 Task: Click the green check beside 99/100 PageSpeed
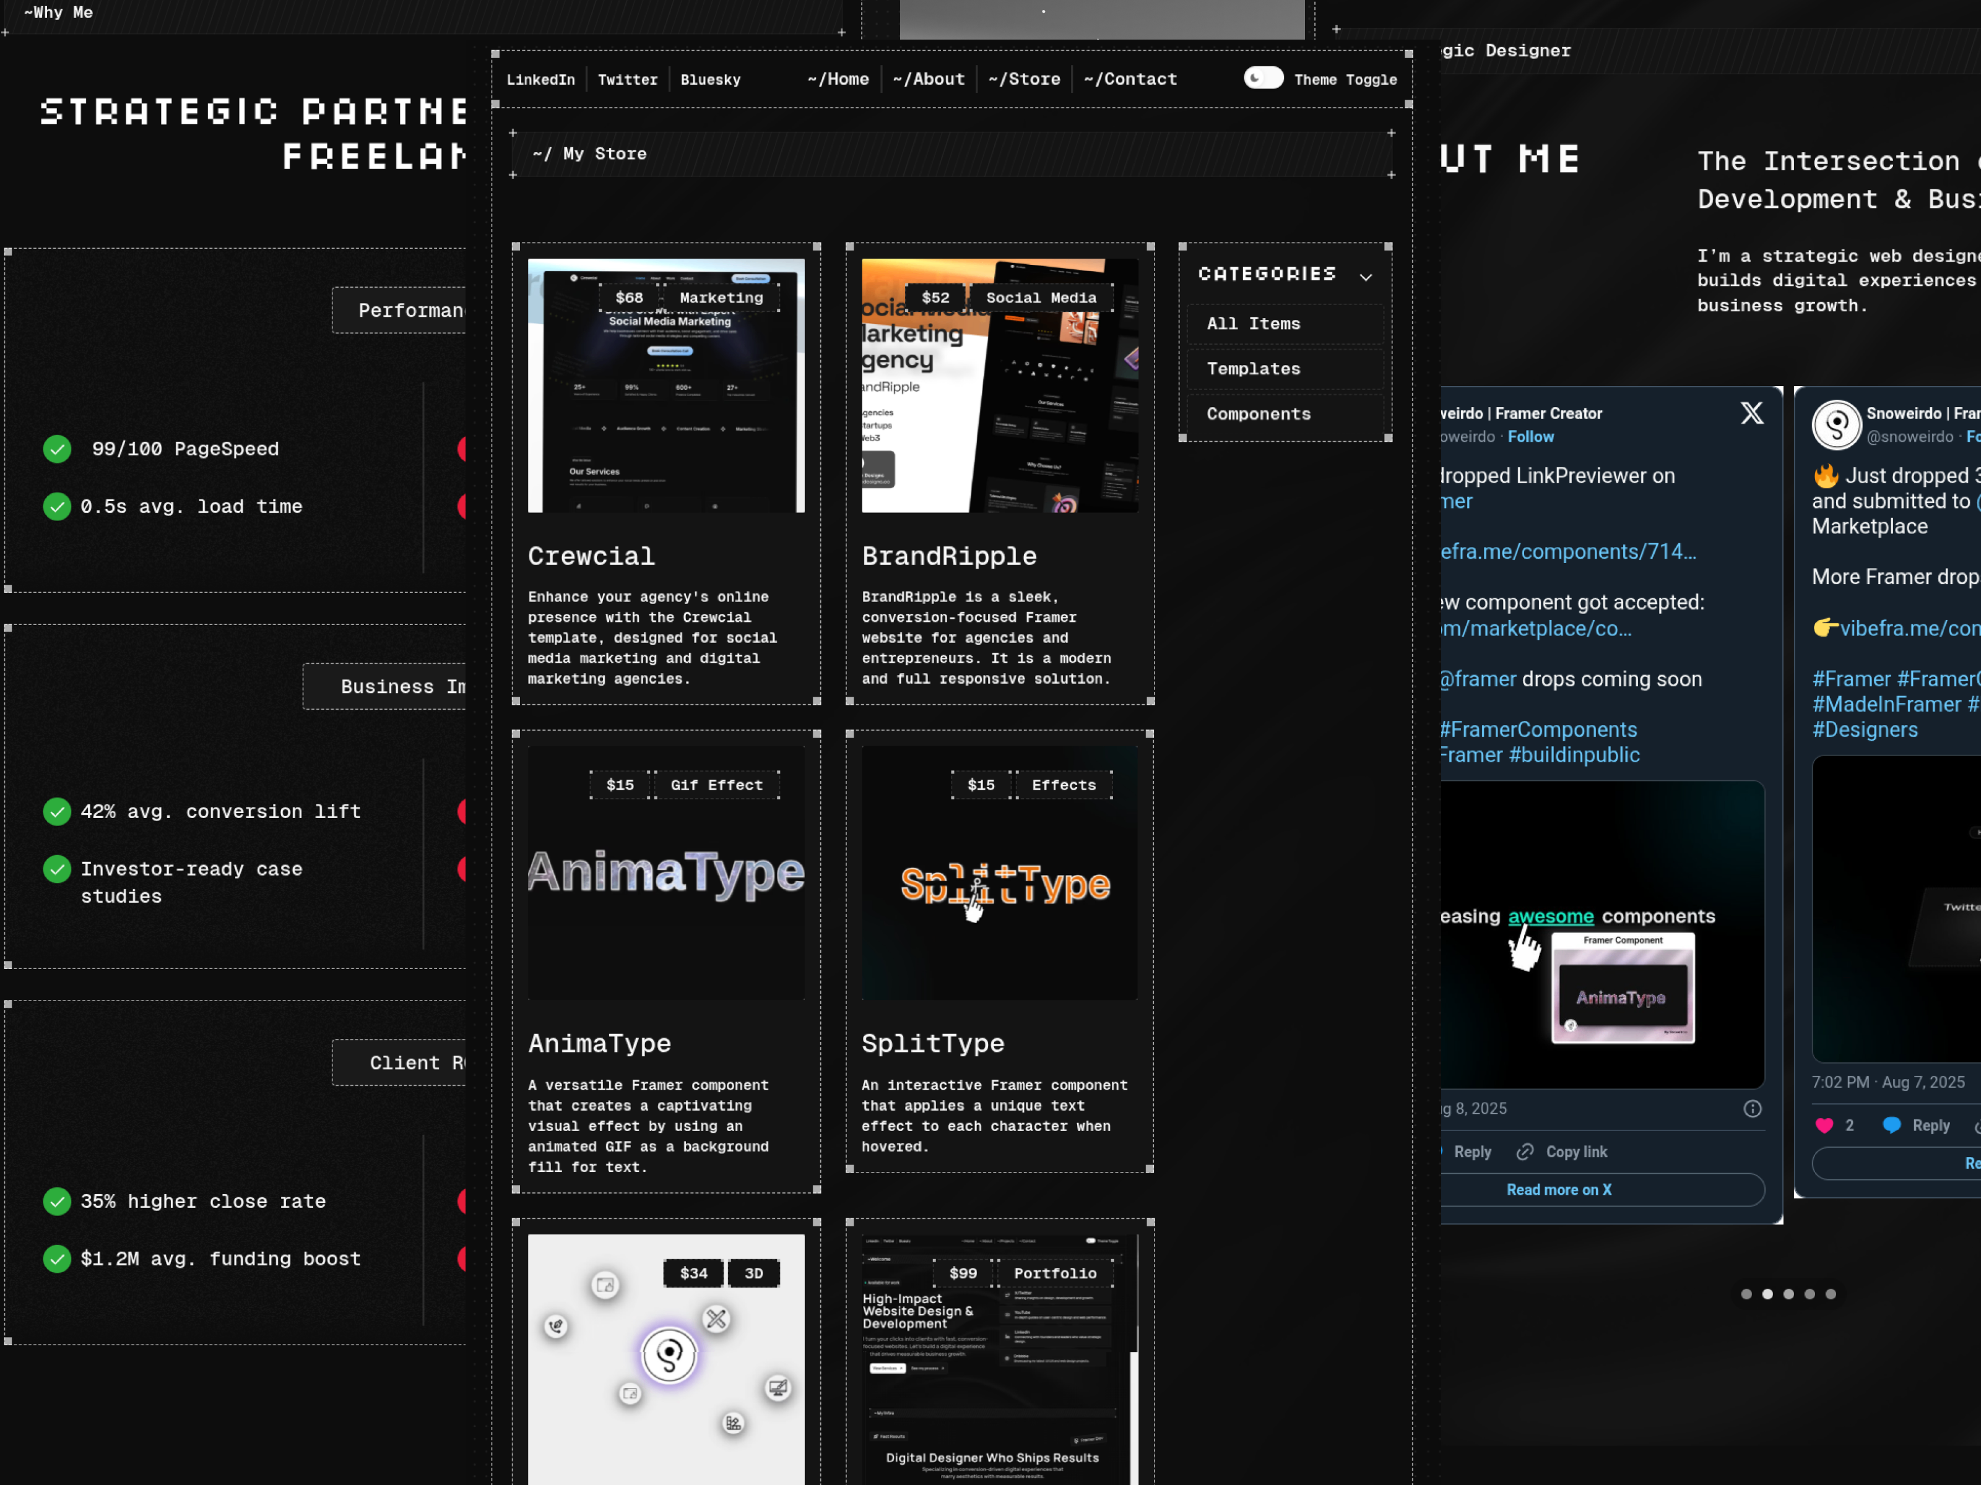pos(58,449)
